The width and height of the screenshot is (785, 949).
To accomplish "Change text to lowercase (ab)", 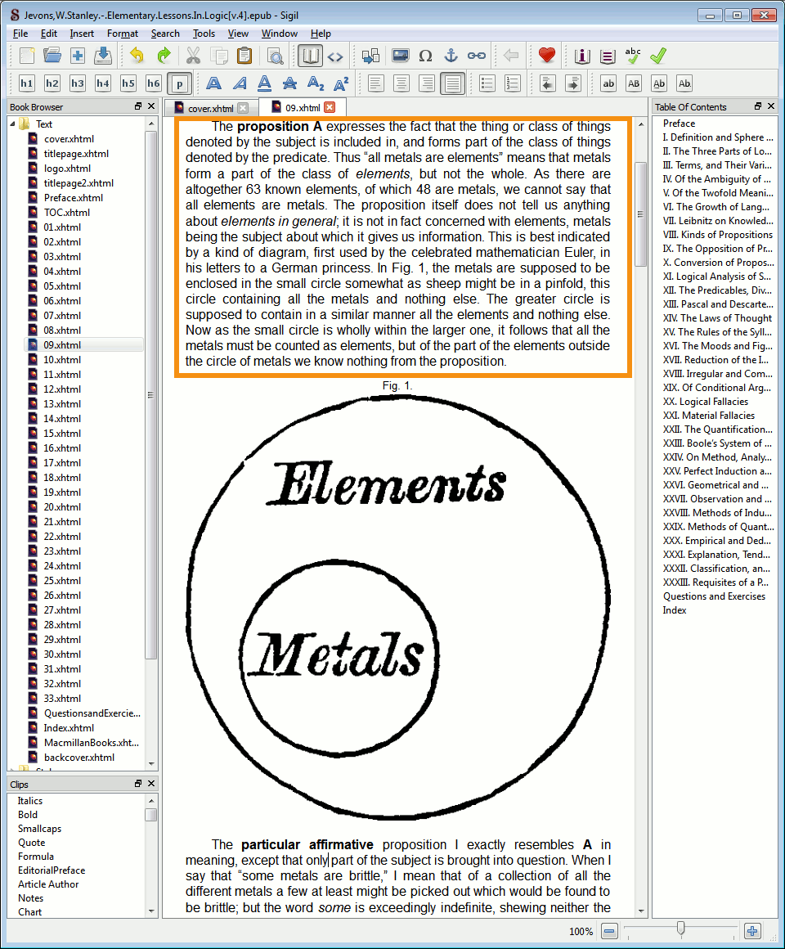I will [608, 83].
